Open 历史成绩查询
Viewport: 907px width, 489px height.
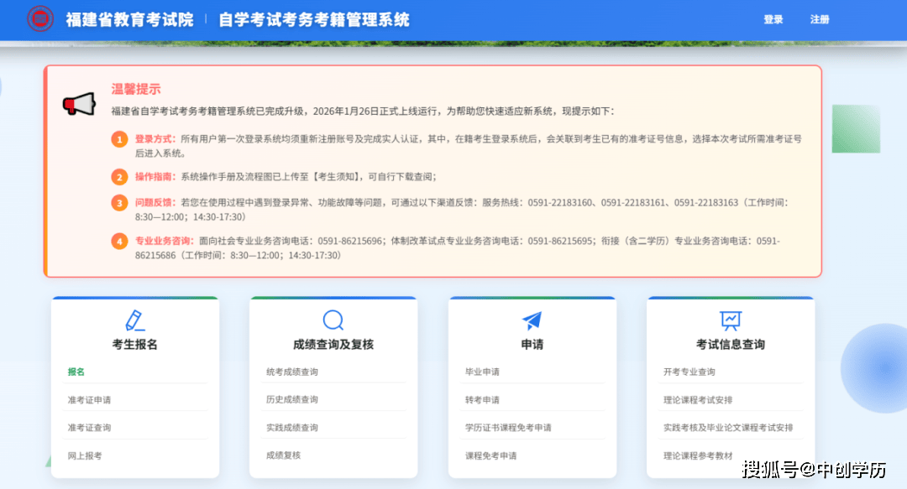point(292,400)
